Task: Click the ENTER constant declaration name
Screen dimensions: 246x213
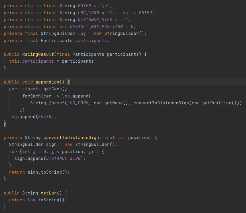Action: coord(84,6)
